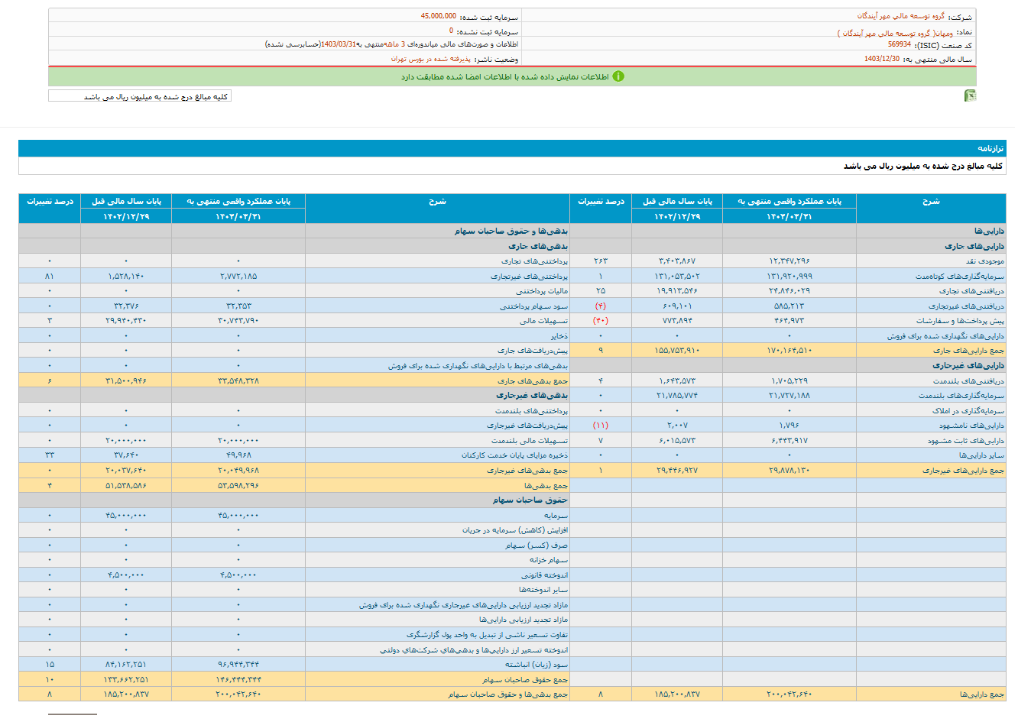The image size is (1018, 722).
Task: Click the جمع حقوق صاحبان سهام row label
Action: click(x=524, y=680)
